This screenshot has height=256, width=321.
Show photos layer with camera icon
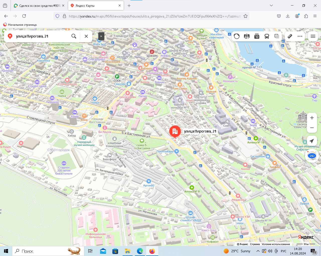pos(257,36)
